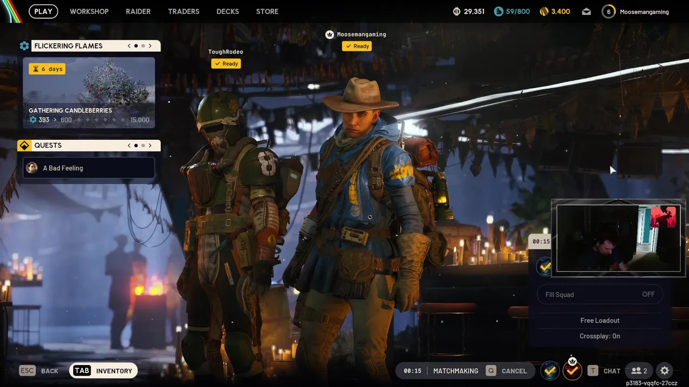689x387 pixels.
Task: Click ToughRodeo's Ready status badge
Action: (226, 63)
